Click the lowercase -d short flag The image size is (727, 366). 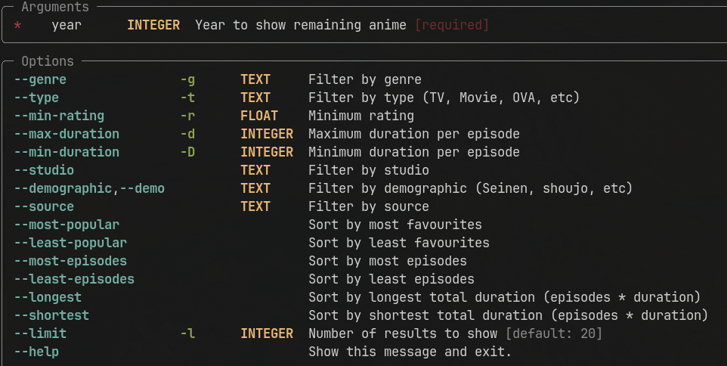point(187,134)
